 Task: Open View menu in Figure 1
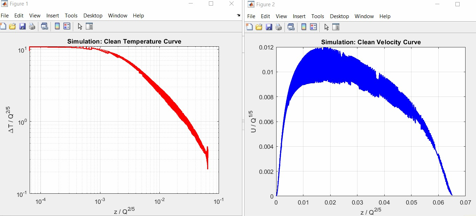pyautogui.click(x=35, y=16)
